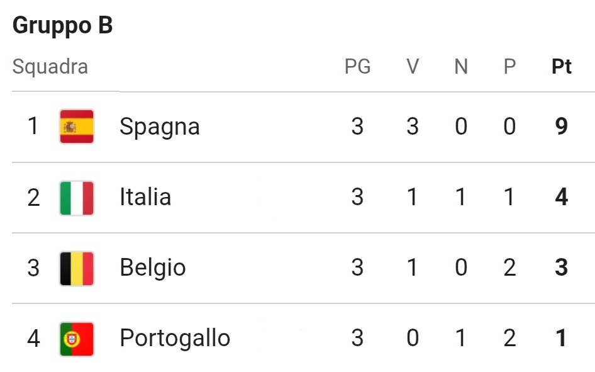The height and width of the screenshot is (372, 595).
Task: Click the V wins column header
Action: click(413, 67)
